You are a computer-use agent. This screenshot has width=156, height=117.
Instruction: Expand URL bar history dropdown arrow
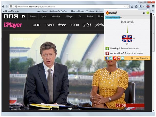tap(125, 7)
